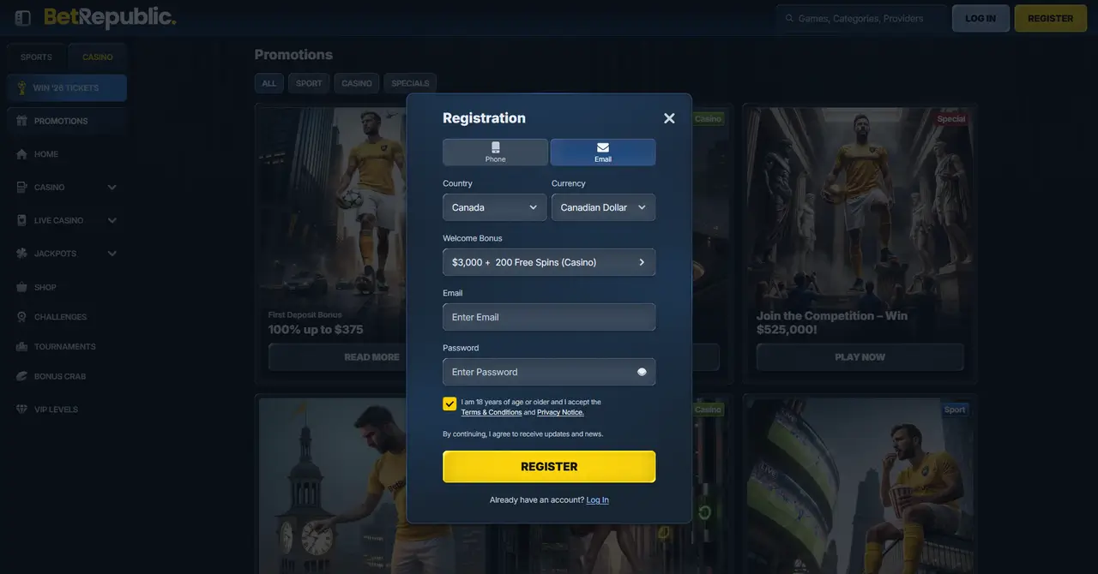Filter promotions by Casino
1098x574 pixels.
point(357,83)
